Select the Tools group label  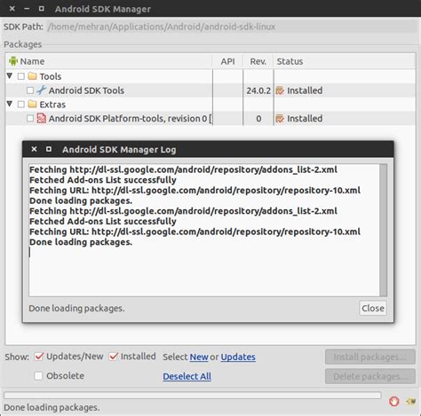point(51,76)
